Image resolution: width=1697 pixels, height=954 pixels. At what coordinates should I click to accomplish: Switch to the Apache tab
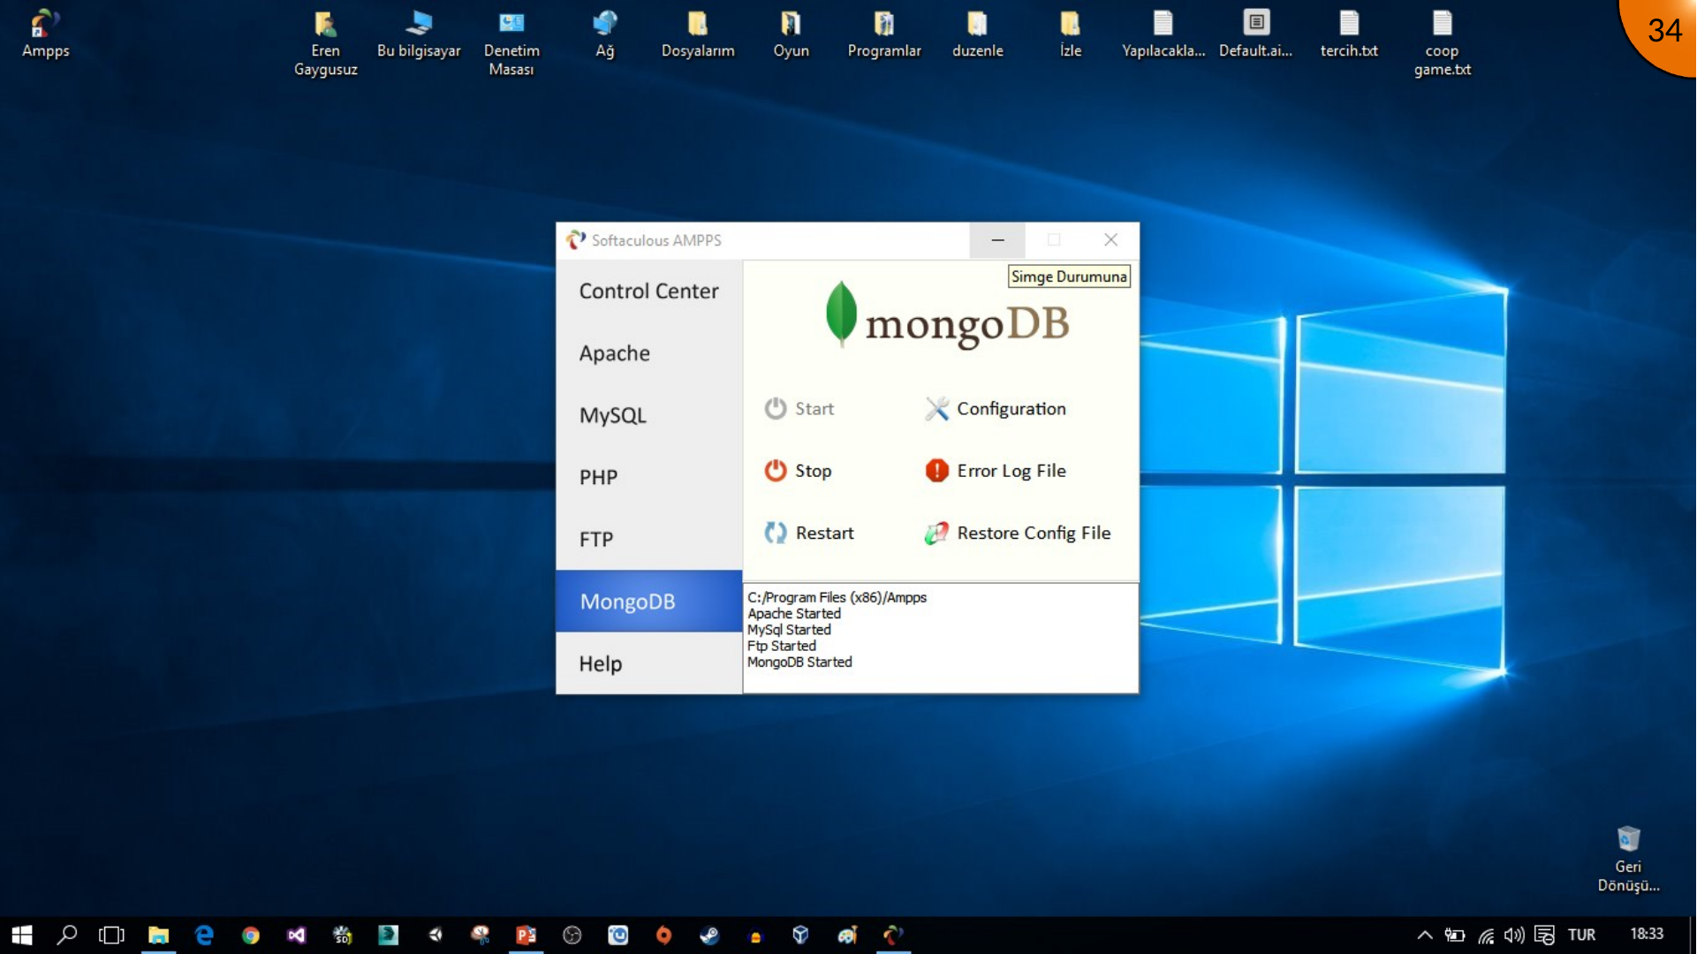(649, 353)
